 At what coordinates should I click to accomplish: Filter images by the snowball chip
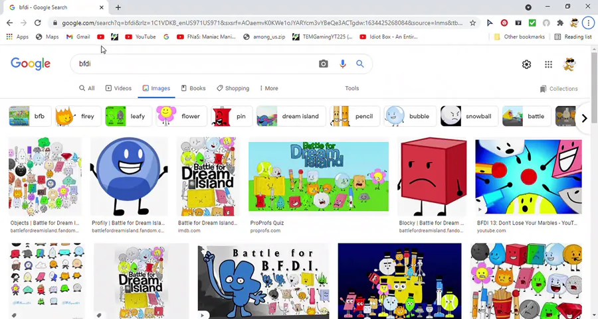[469, 117]
